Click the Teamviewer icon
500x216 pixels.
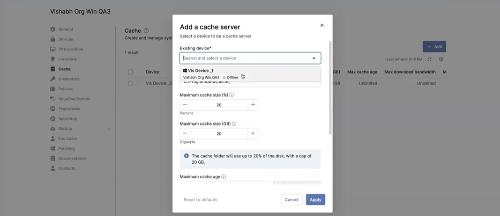(x=52, y=109)
